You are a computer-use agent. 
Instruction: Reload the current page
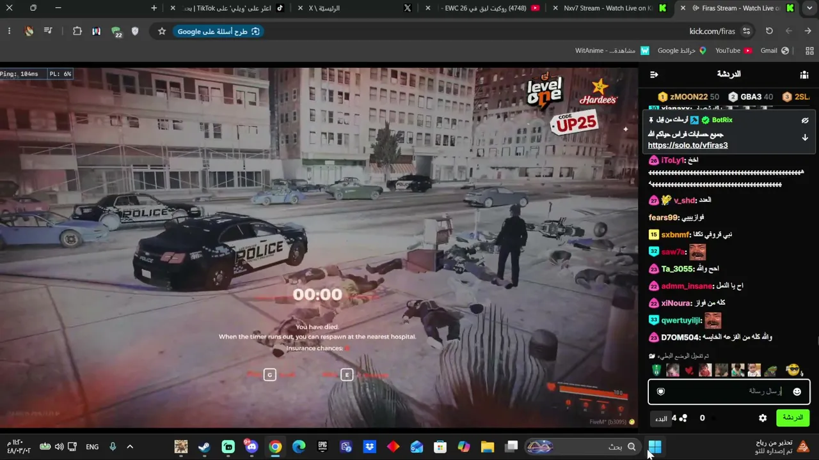(x=769, y=31)
